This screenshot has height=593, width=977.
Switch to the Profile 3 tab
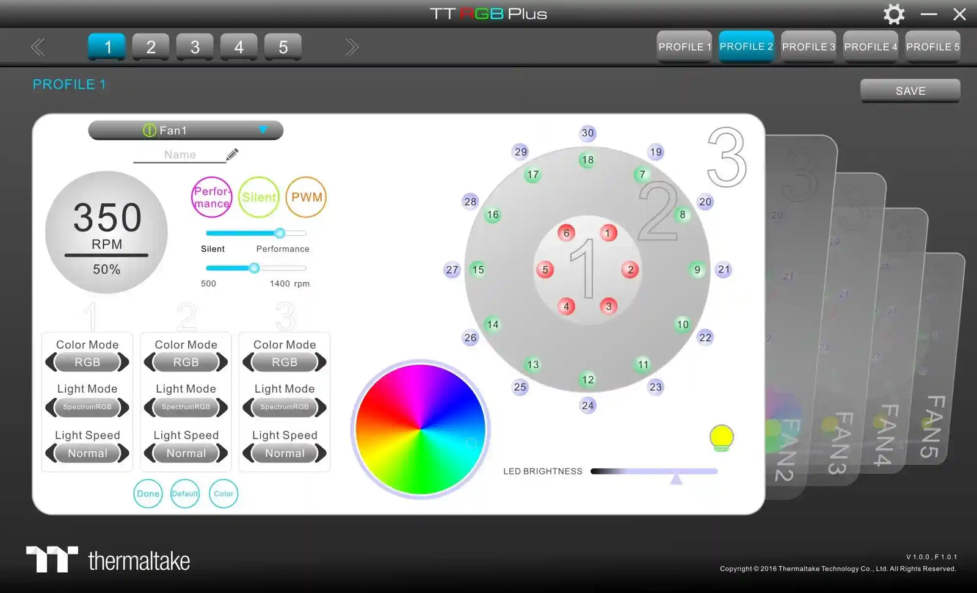(x=808, y=47)
